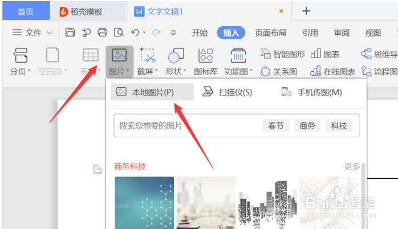Open the 图标库 icon library

point(206,62)
